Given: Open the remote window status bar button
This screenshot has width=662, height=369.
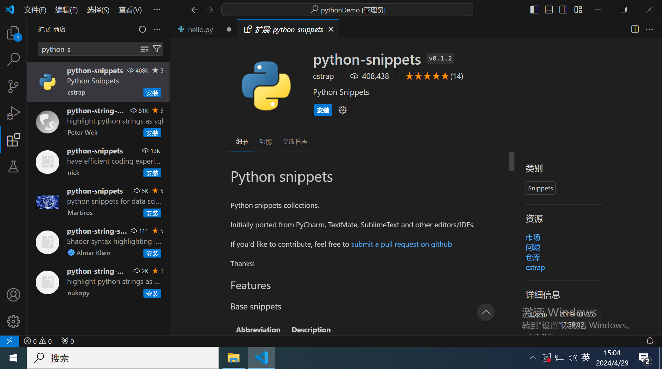Looking at the screenshot, I should [x=10, y=341].
